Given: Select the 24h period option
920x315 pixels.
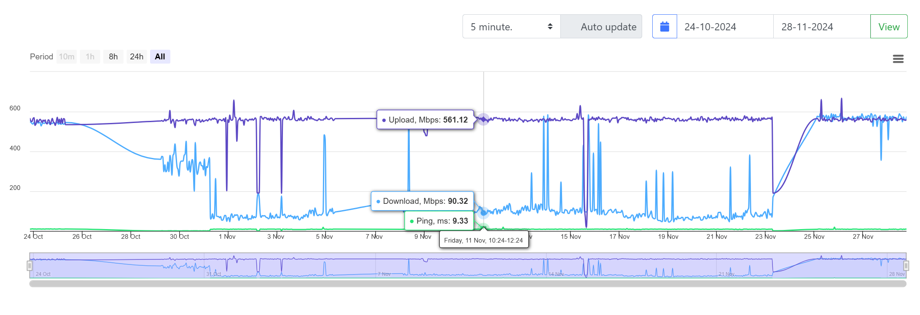Looking at the screenshot, I should pyautogui.click(x=137, y=56).
